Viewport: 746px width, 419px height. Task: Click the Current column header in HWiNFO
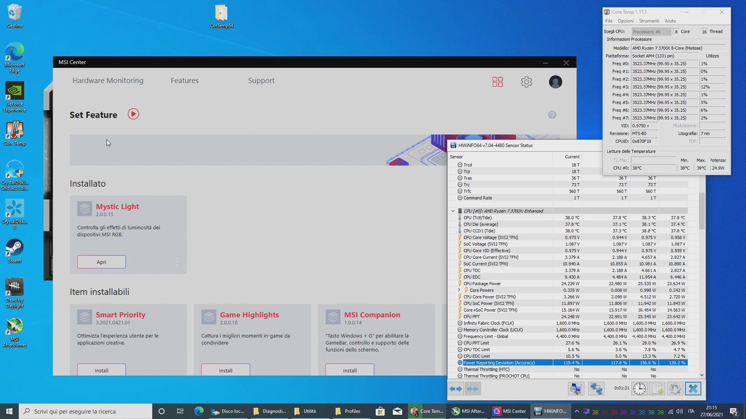(x=572, y=157)
